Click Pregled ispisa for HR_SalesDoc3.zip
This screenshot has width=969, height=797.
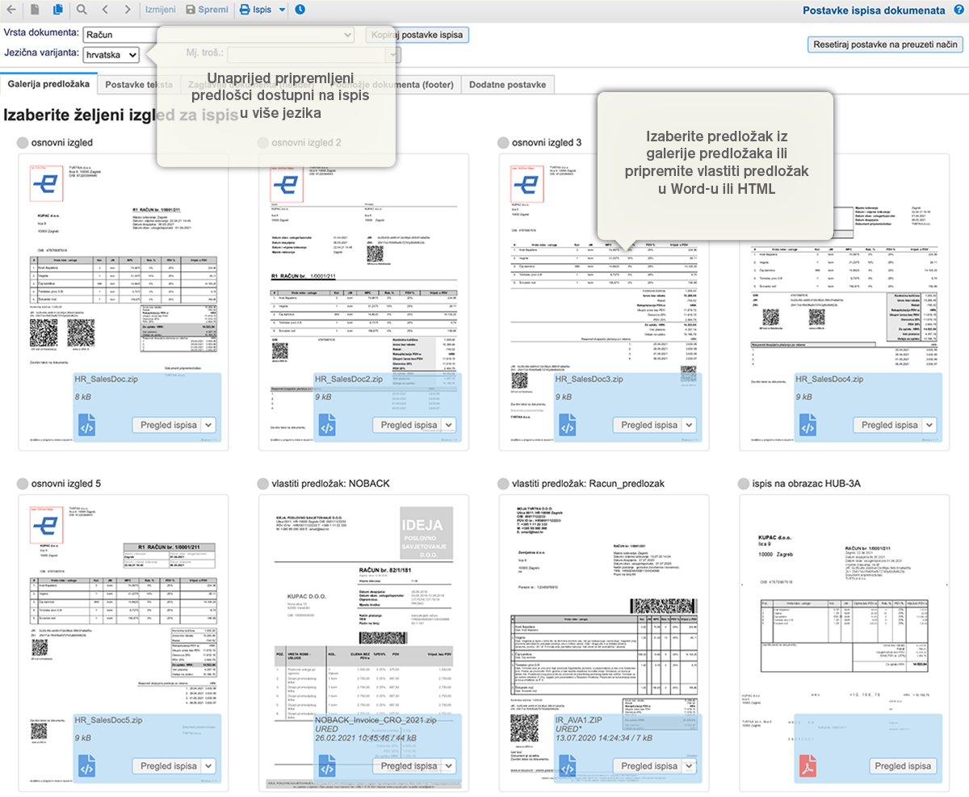pos(648,425)
